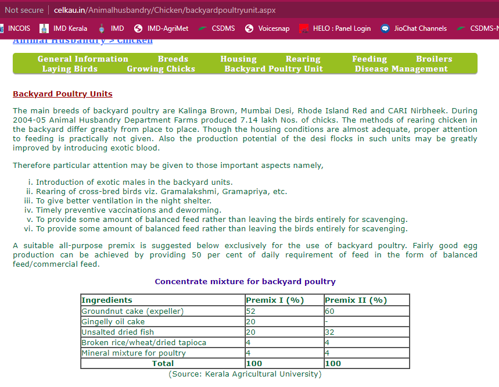This screenshot has height=387, width=499.
Task: Open the Feeding page
Action: coord(369,59)
